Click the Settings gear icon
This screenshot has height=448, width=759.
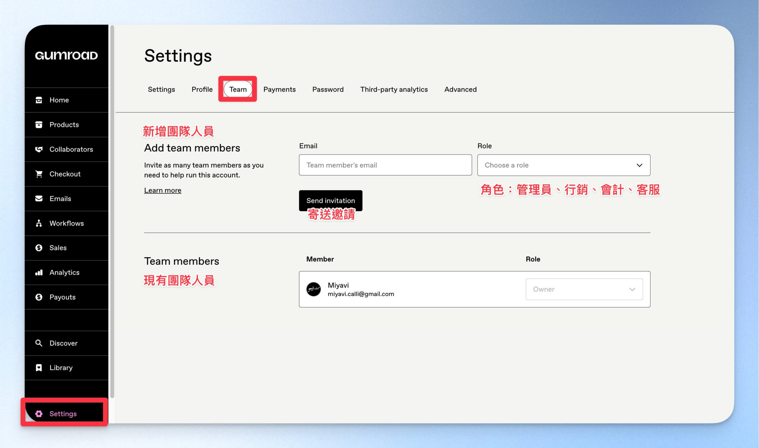[39, 414]
